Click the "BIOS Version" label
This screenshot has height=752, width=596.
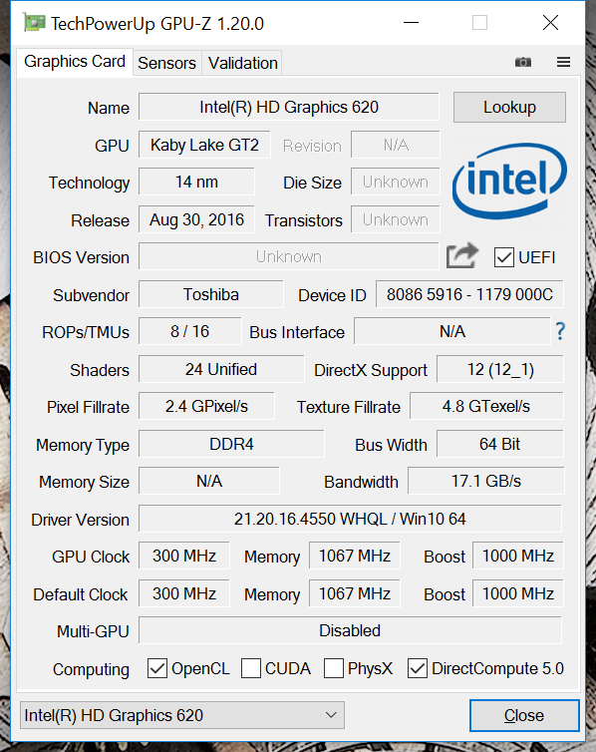81,257
